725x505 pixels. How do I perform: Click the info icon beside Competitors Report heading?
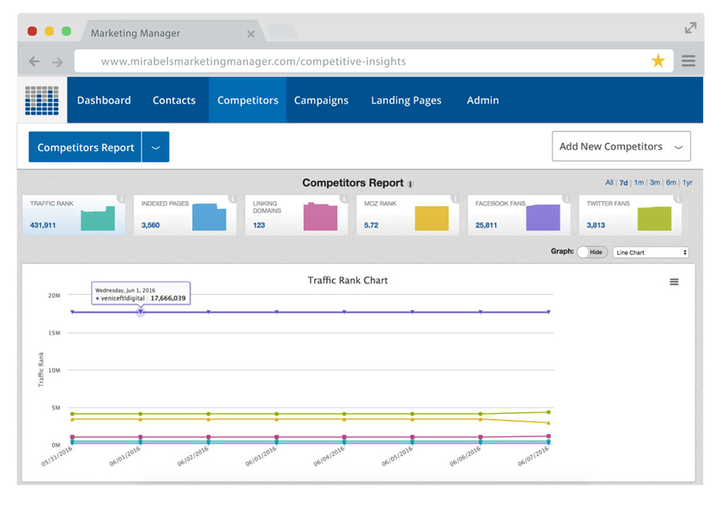[410, 184]
